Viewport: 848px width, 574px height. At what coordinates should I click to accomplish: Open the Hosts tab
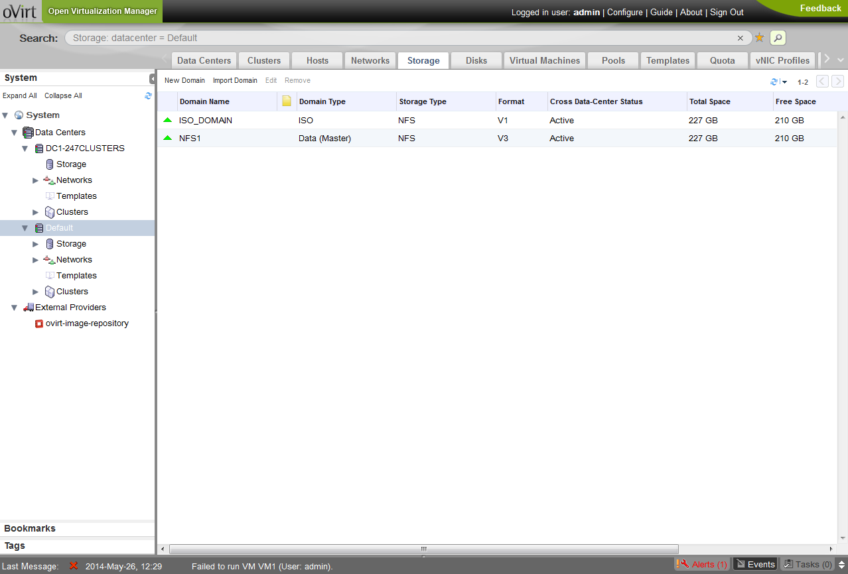pos(317,60)
